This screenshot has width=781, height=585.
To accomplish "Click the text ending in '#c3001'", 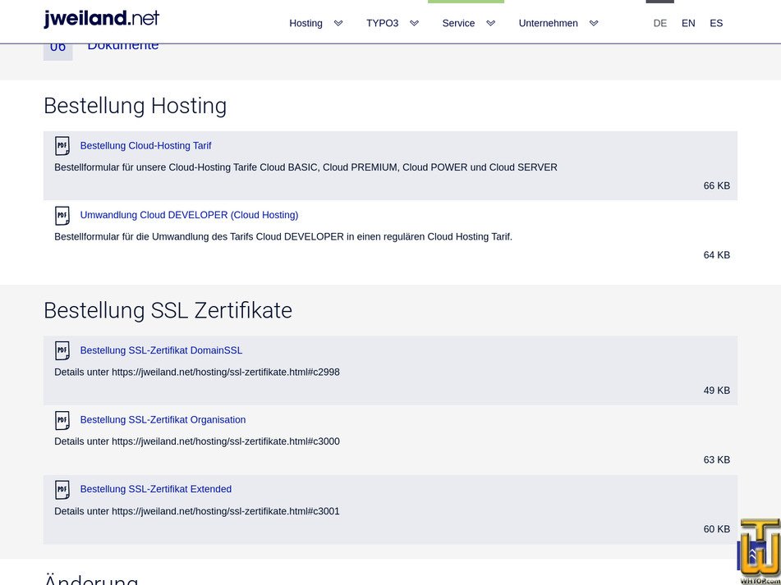I will click(x=197, y=511).
